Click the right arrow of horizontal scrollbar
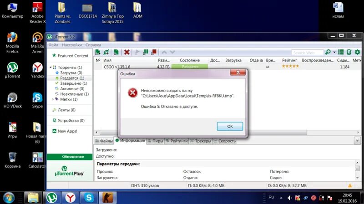Screen dimensions: 364x204 point(358,132)
